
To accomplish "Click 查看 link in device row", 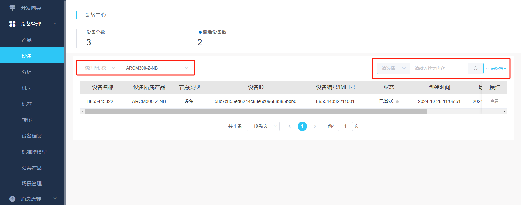I will point(494,101).
